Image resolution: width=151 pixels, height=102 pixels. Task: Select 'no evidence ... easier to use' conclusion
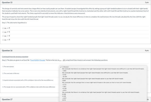(x=101, y=92)
